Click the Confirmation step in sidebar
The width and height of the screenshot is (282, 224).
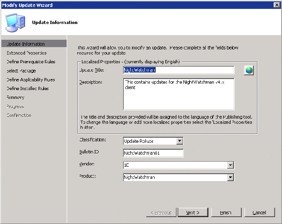tap(19, 115)
